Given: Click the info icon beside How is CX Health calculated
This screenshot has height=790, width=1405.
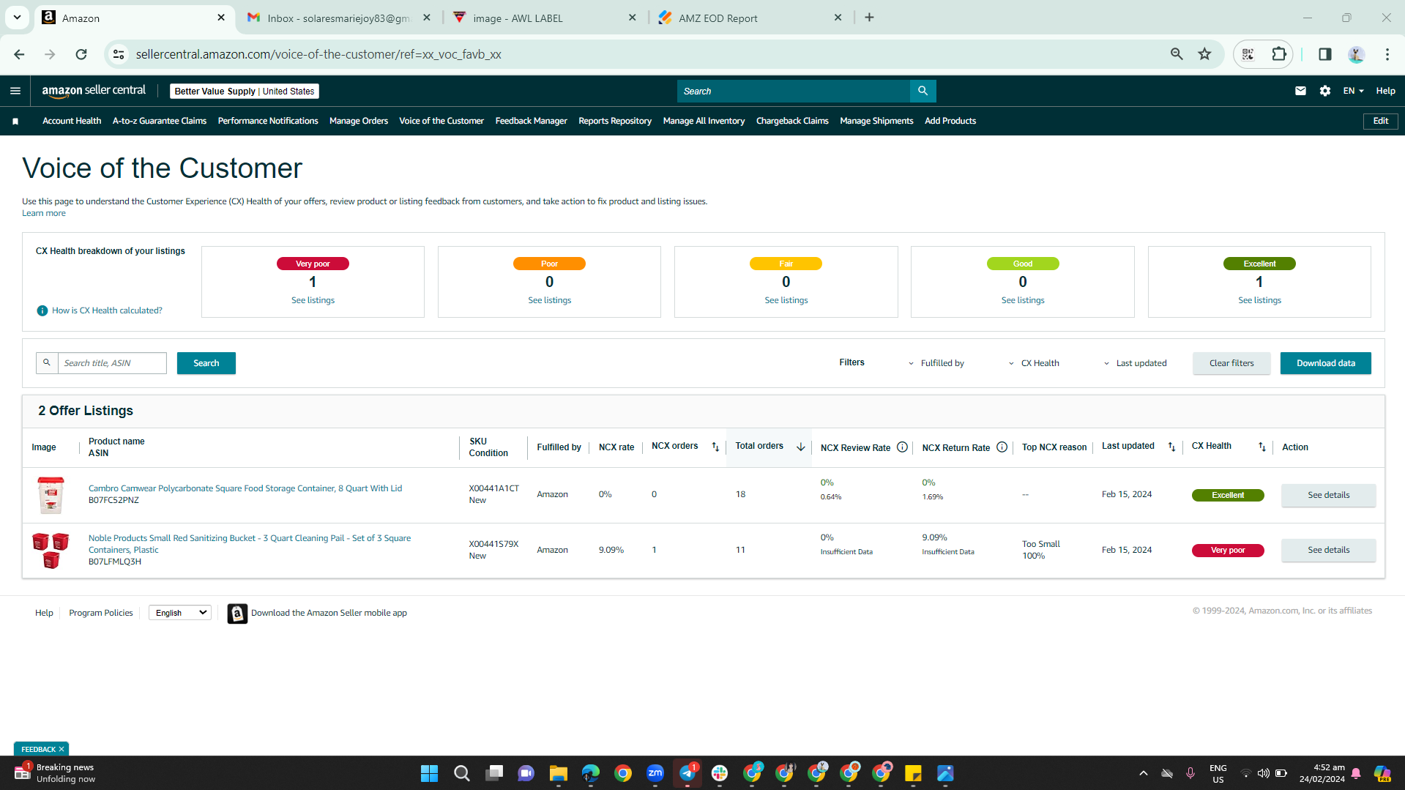Looking at the screenshot, I should tap(42, 310).
